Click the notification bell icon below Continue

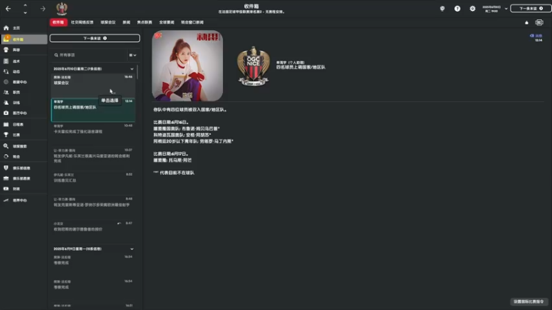pos(526,23)
